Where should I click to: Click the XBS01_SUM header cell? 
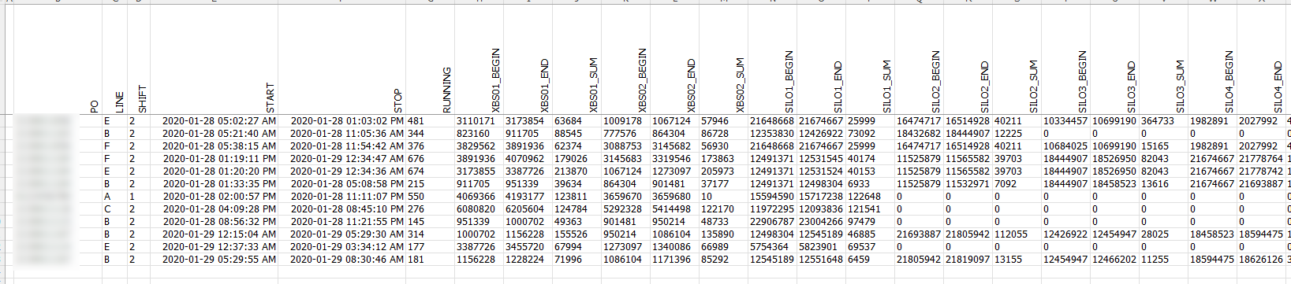pos(577,60)
